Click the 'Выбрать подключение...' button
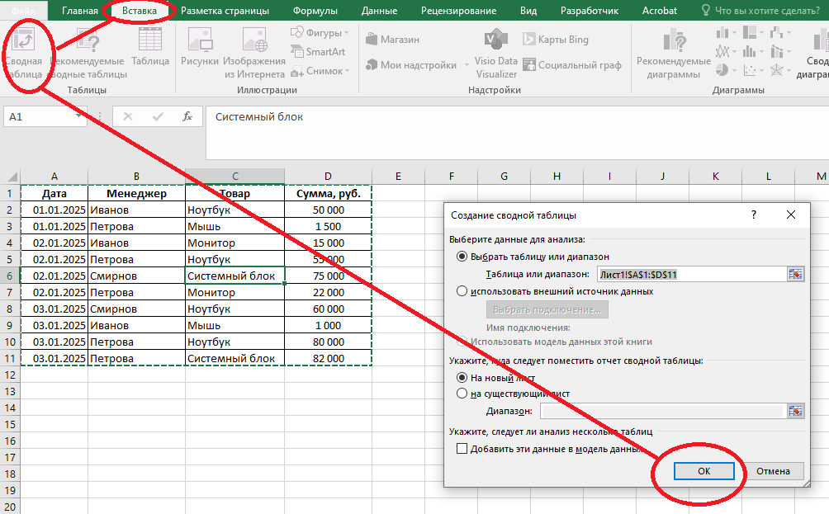 click(547, 309)
